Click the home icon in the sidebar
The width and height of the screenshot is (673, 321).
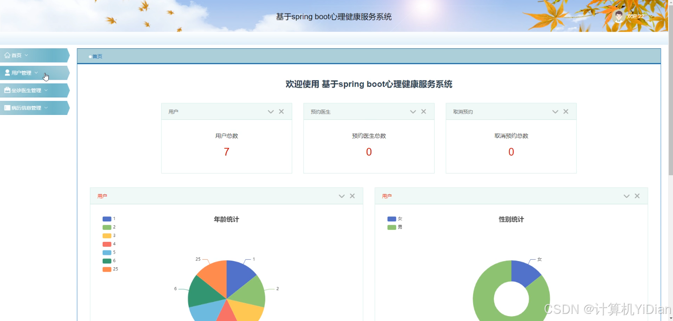click(x=7, y=55)
